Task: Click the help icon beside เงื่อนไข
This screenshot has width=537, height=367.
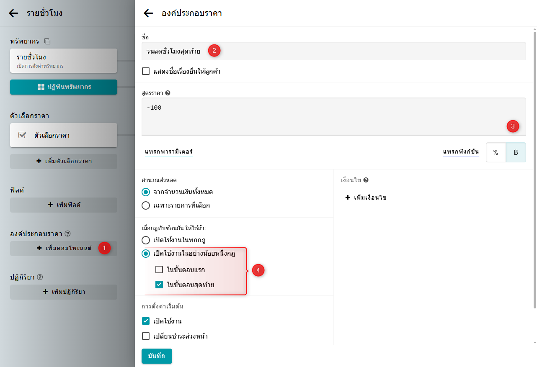Action: point(366,180)
